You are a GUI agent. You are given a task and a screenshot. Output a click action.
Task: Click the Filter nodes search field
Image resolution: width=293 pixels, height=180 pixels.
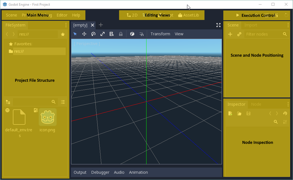click(x=267, y=34)
